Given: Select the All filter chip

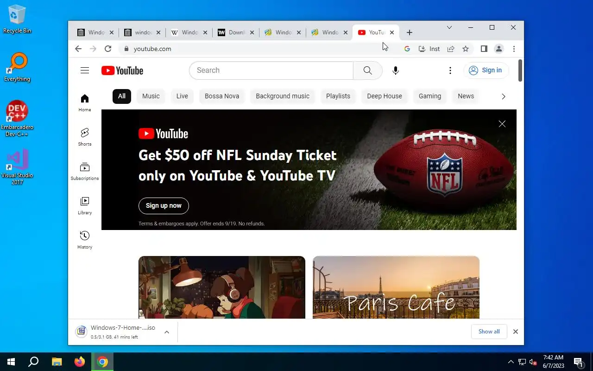Looking at the screenshot, I should [x=122, y=96].
